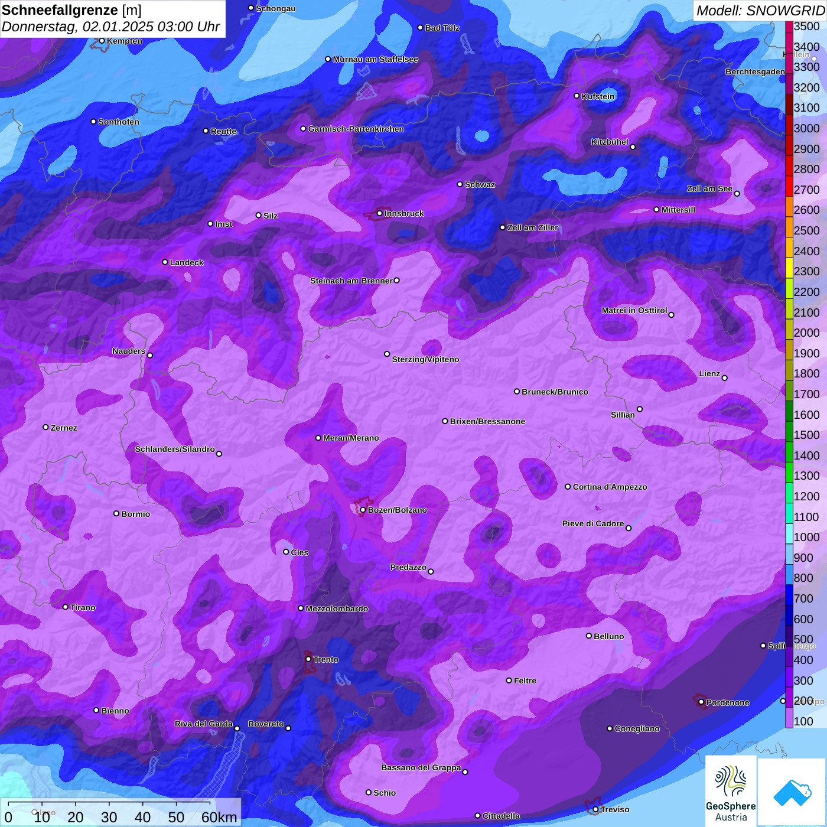Click the Predazzo location dot

tap(431, 571)
